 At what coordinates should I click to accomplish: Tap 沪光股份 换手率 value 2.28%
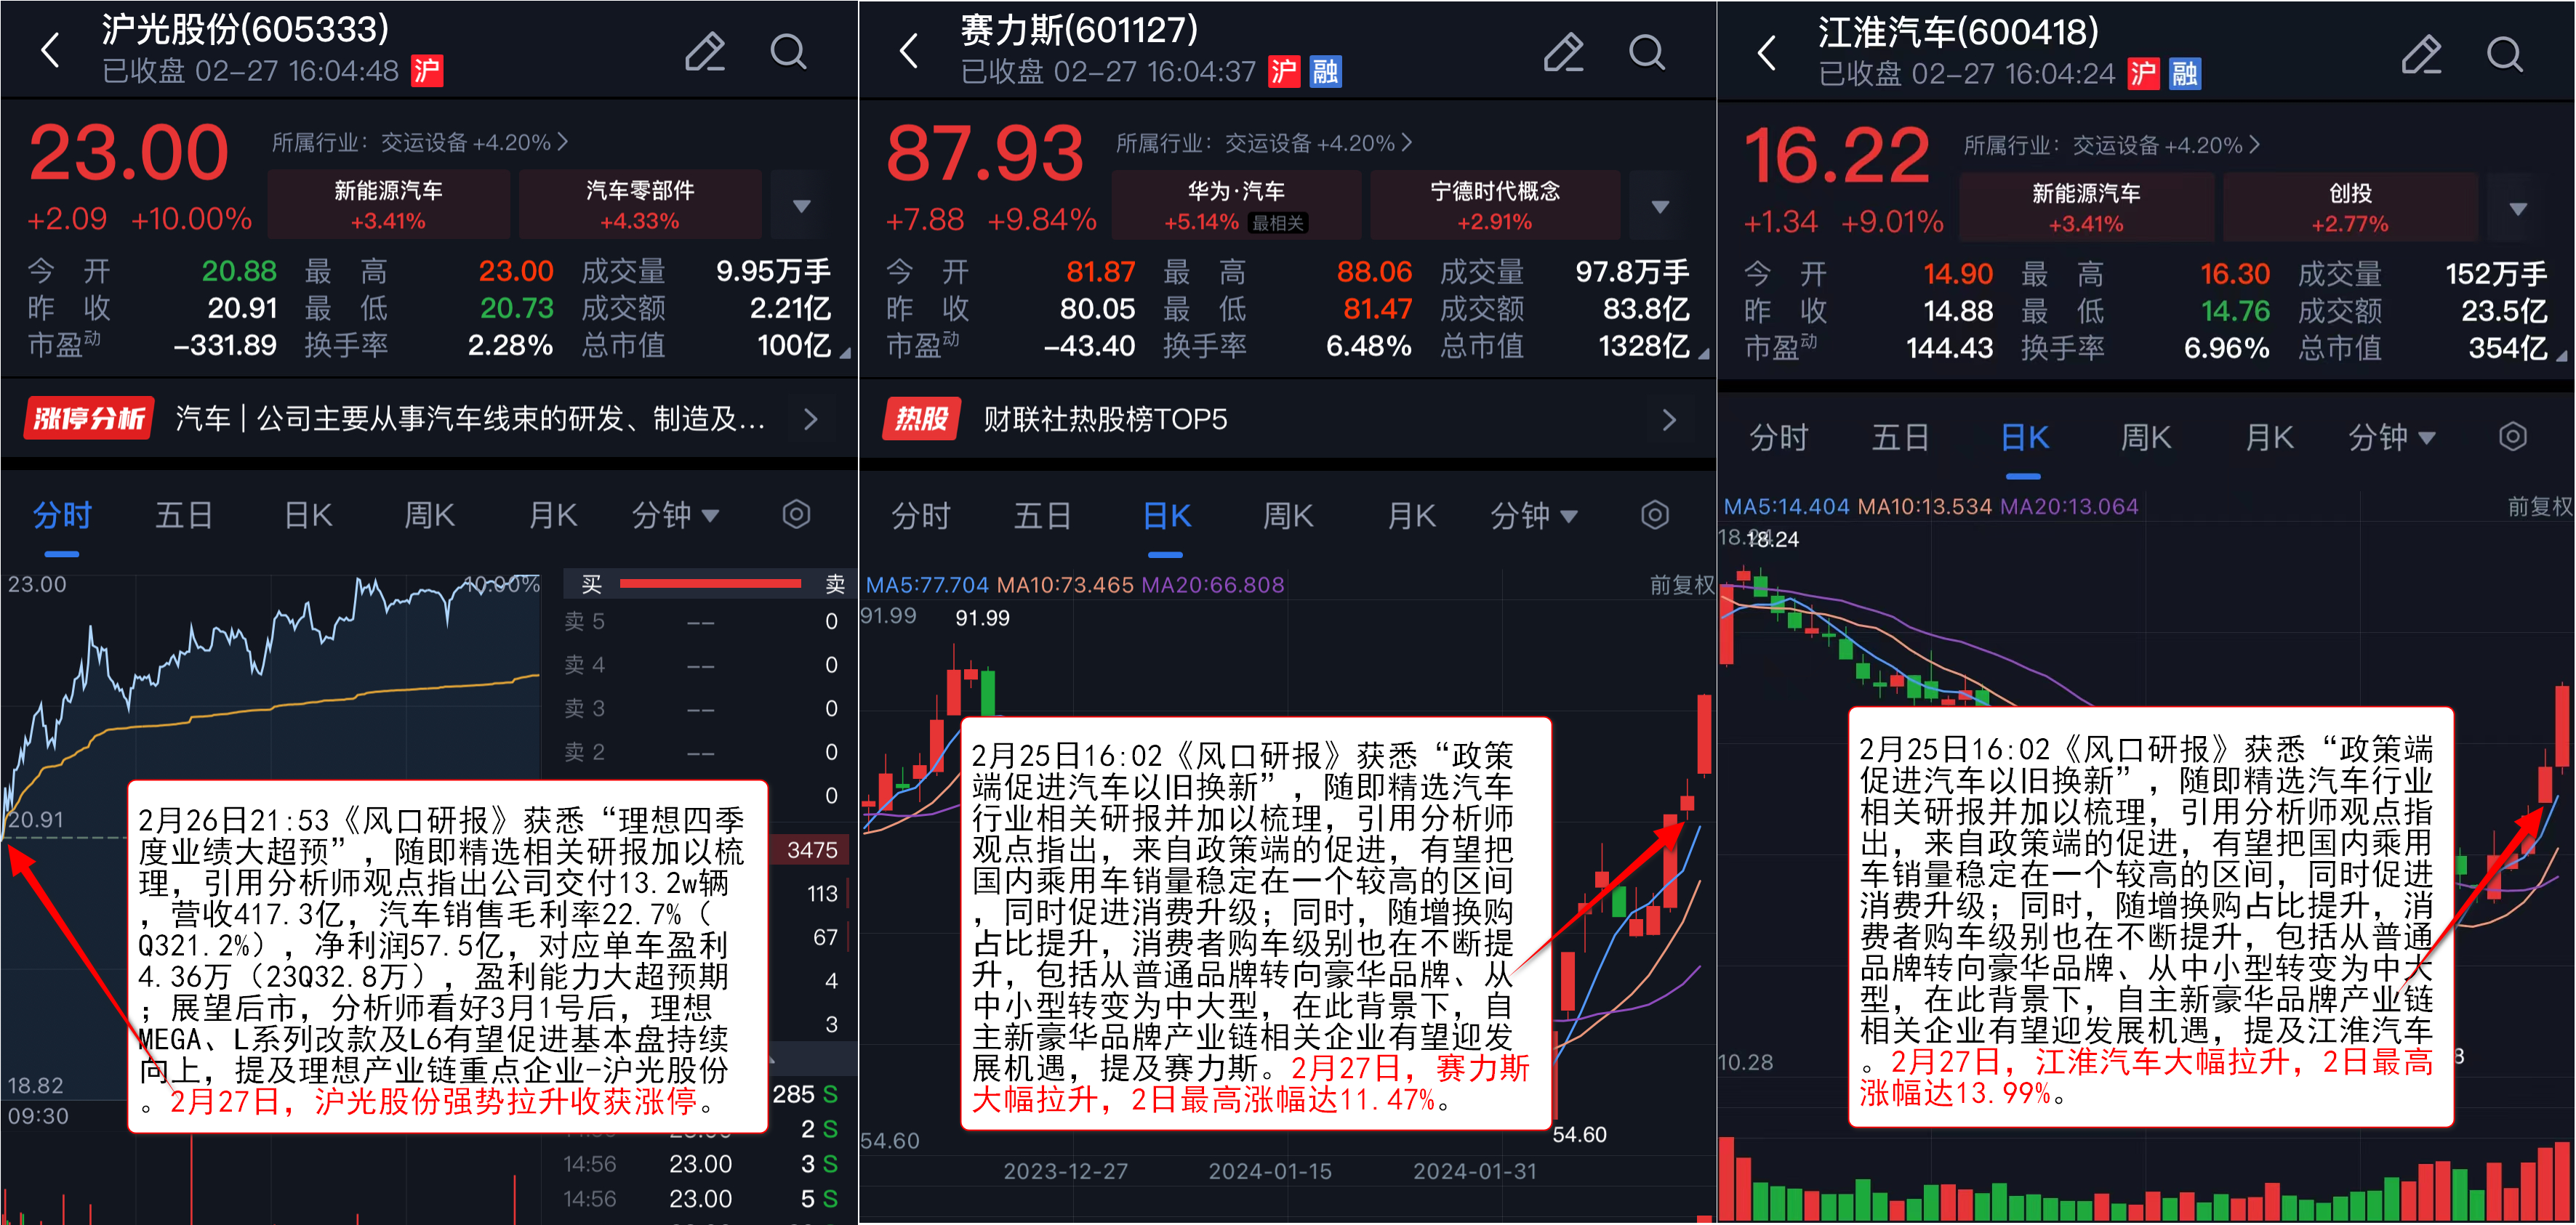pyautogui.click(x=510, y=344)
